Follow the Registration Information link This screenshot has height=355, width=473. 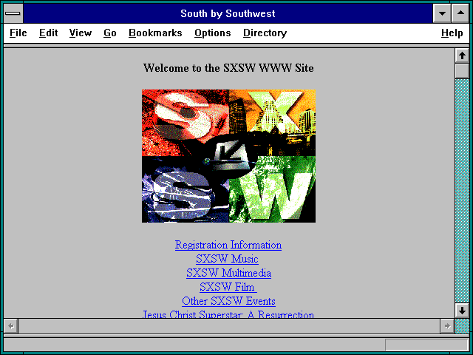[x=228, y=245]
